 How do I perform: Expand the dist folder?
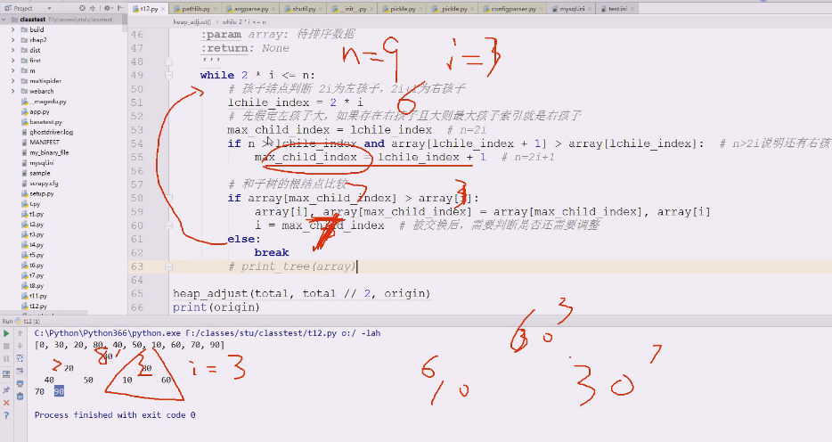pos(12,50)
